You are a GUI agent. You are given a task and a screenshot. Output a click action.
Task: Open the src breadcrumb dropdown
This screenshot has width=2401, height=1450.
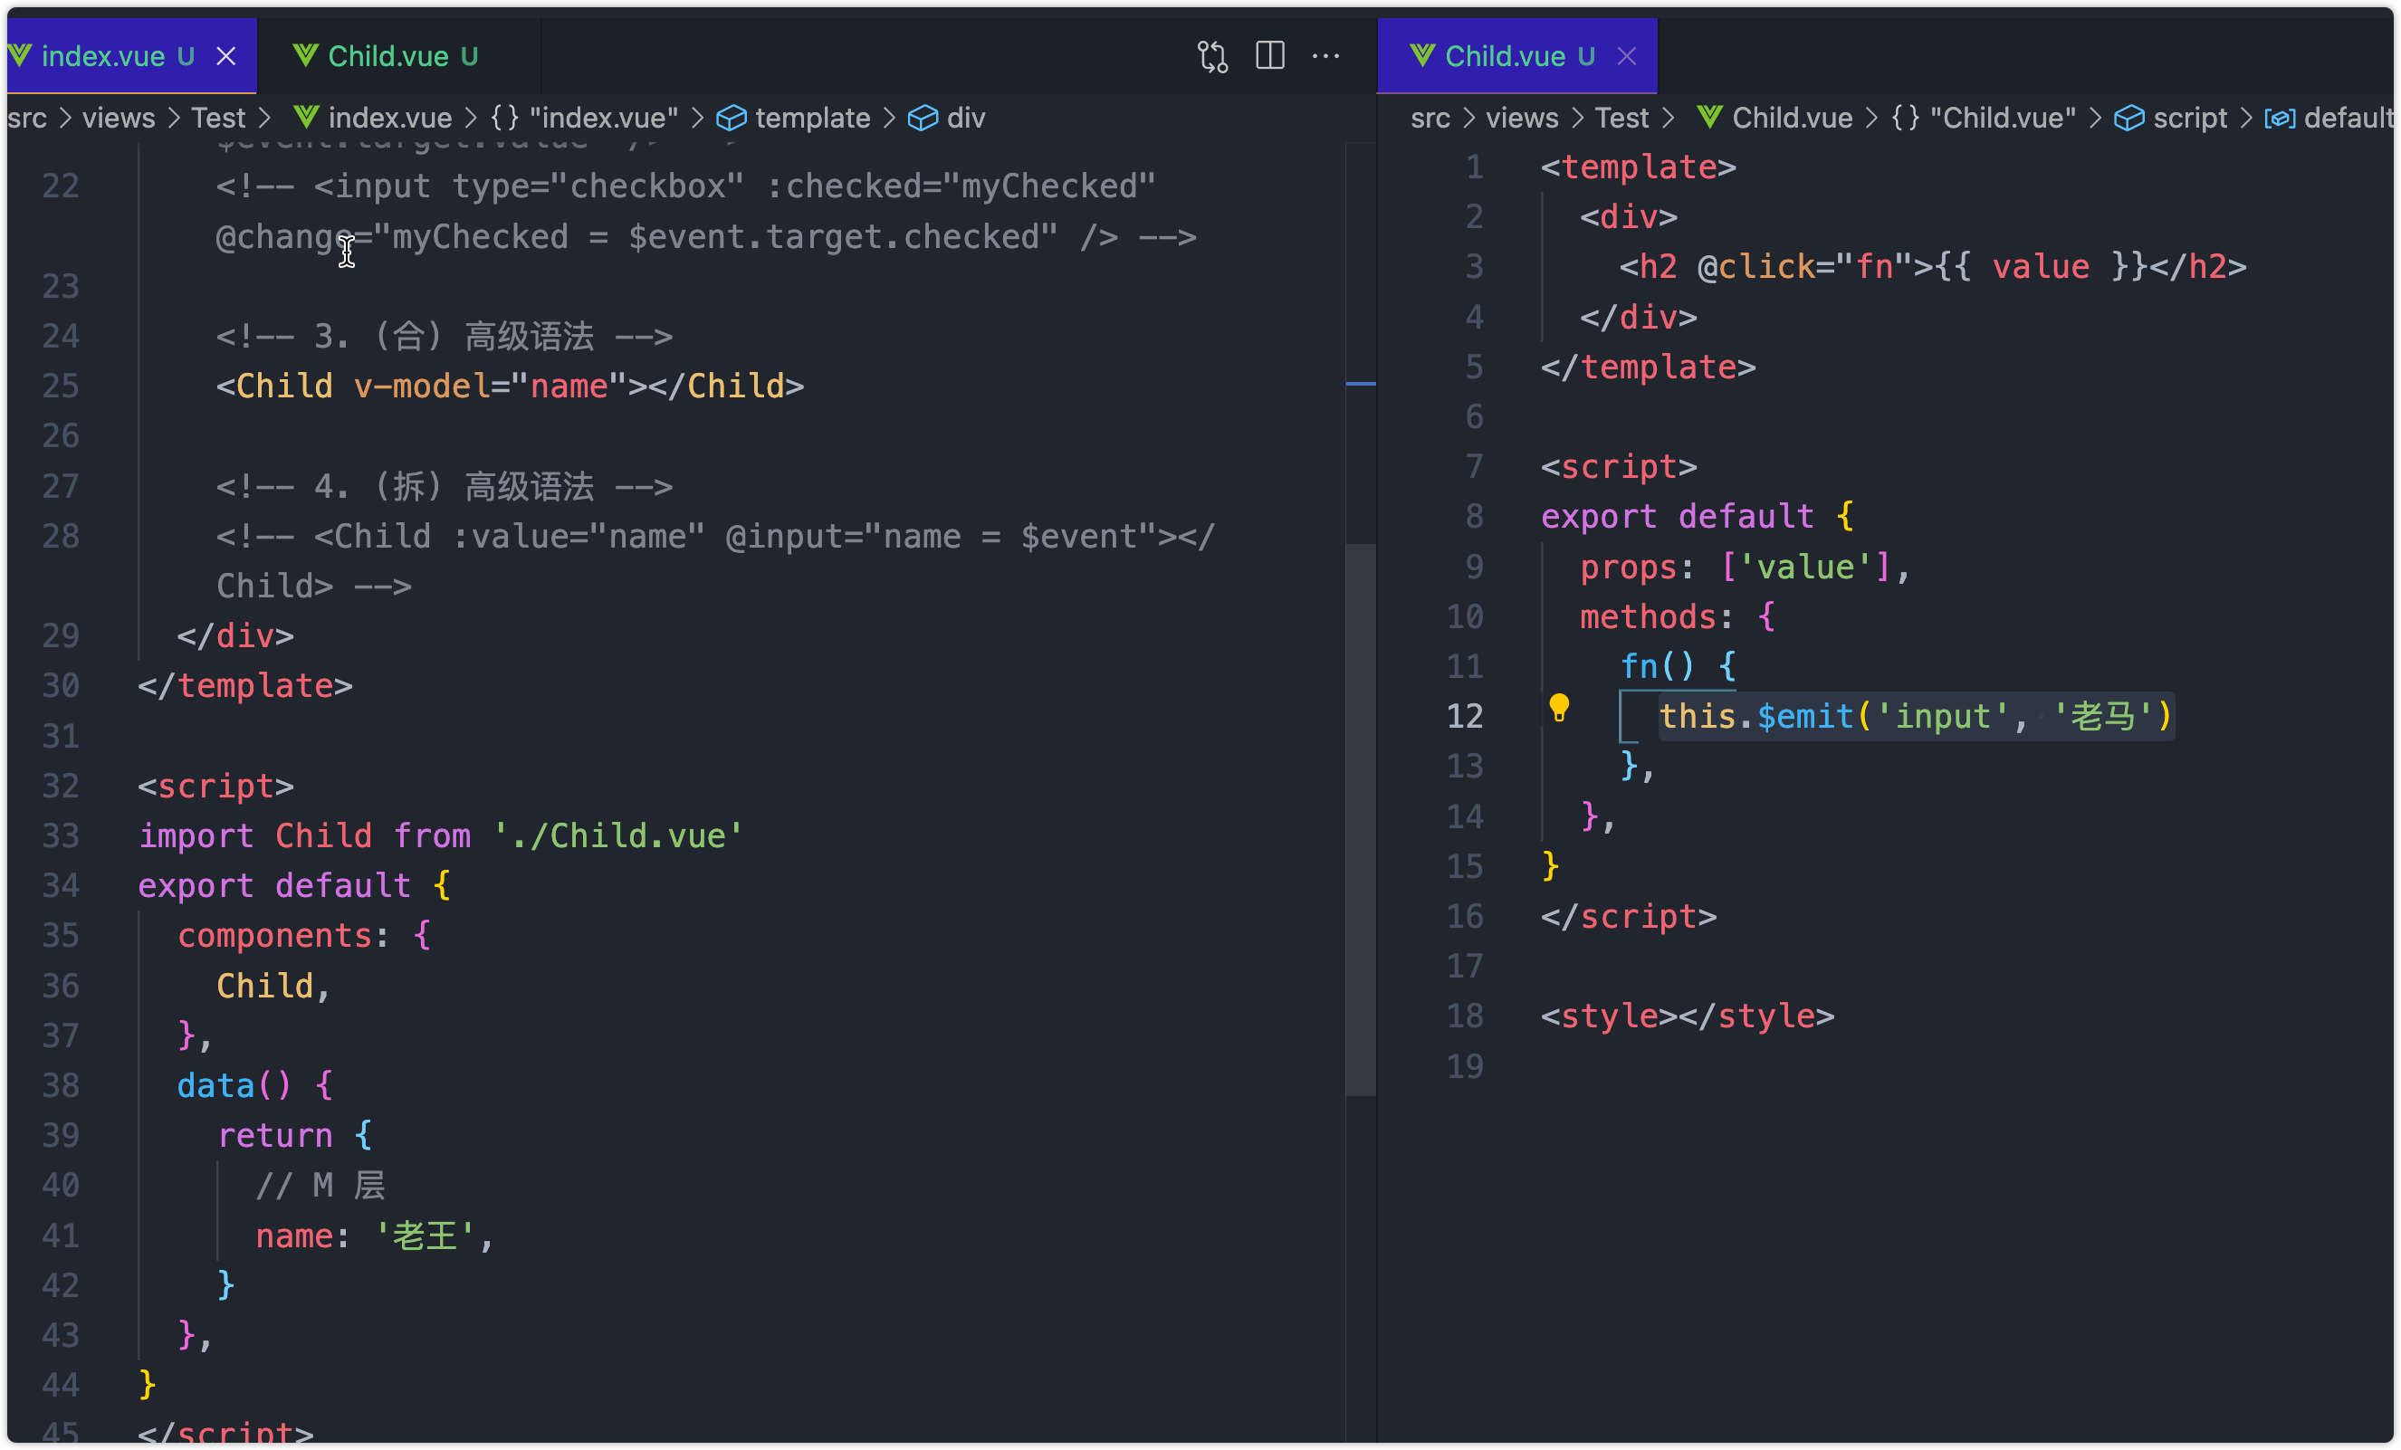pyautogui.click(x=27, y=117)
